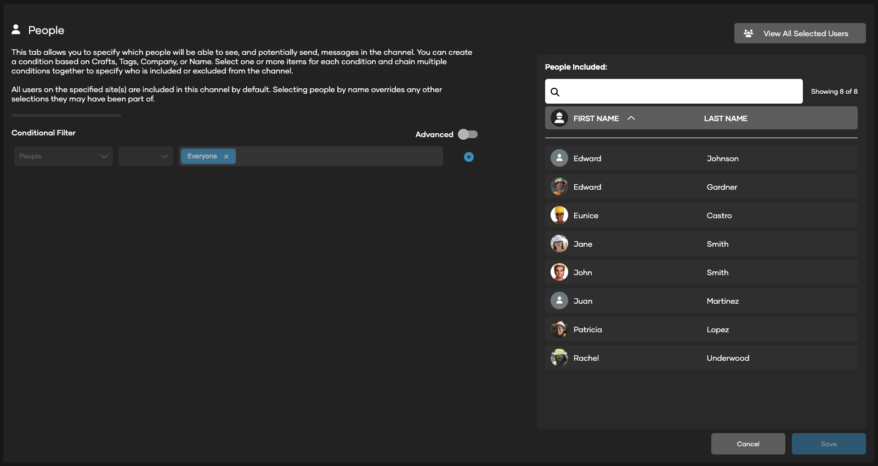Click the Showing 8 of 8 counter
Image resolution: width=878 pixels, height=466 pixels.
tap(834, 92)
